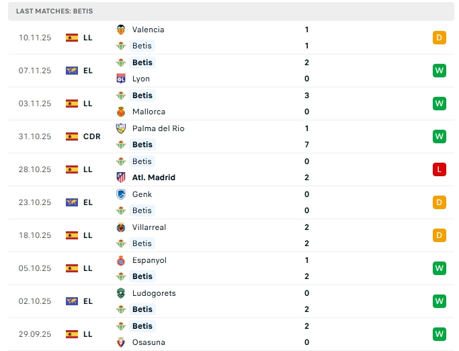This screenshot has width=459, height=351.
Task: Click the Valencia club crest icon
Action: pos(121,30)
